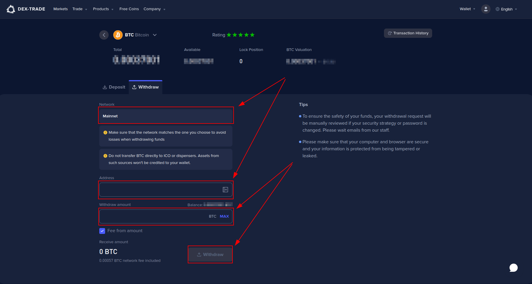
Task: Click the first rating star
Action: click(x=229, y=35)
